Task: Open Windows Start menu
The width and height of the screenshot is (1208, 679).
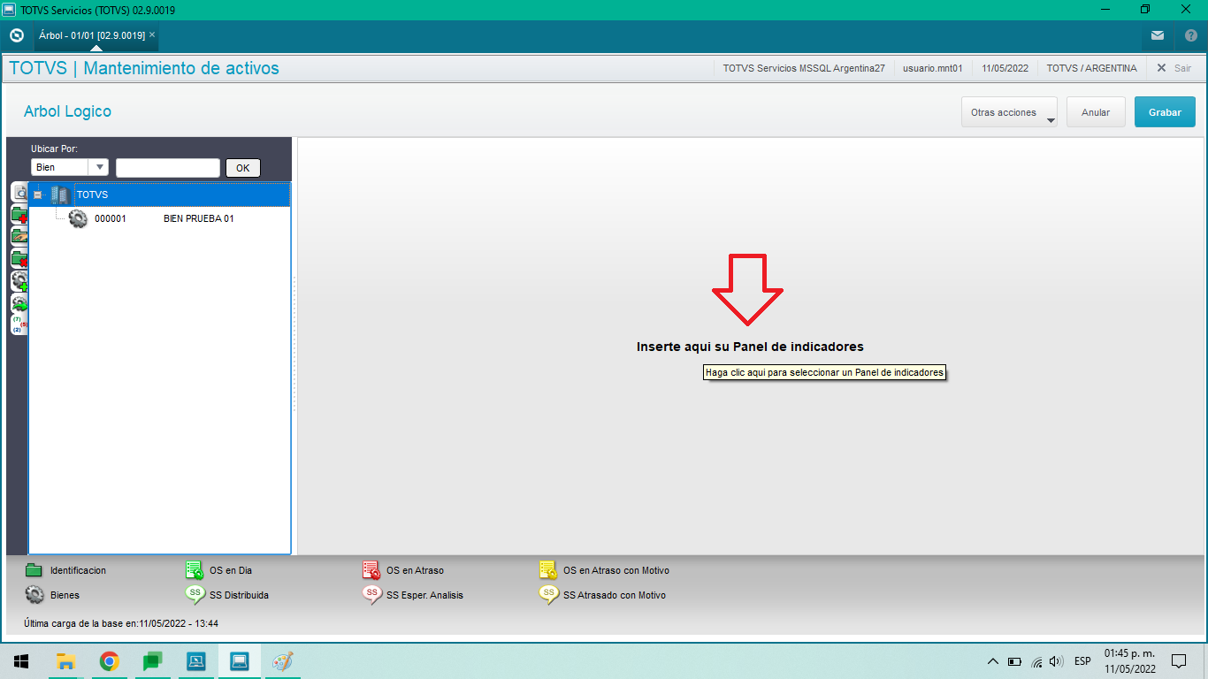Action: click(21, 661)
